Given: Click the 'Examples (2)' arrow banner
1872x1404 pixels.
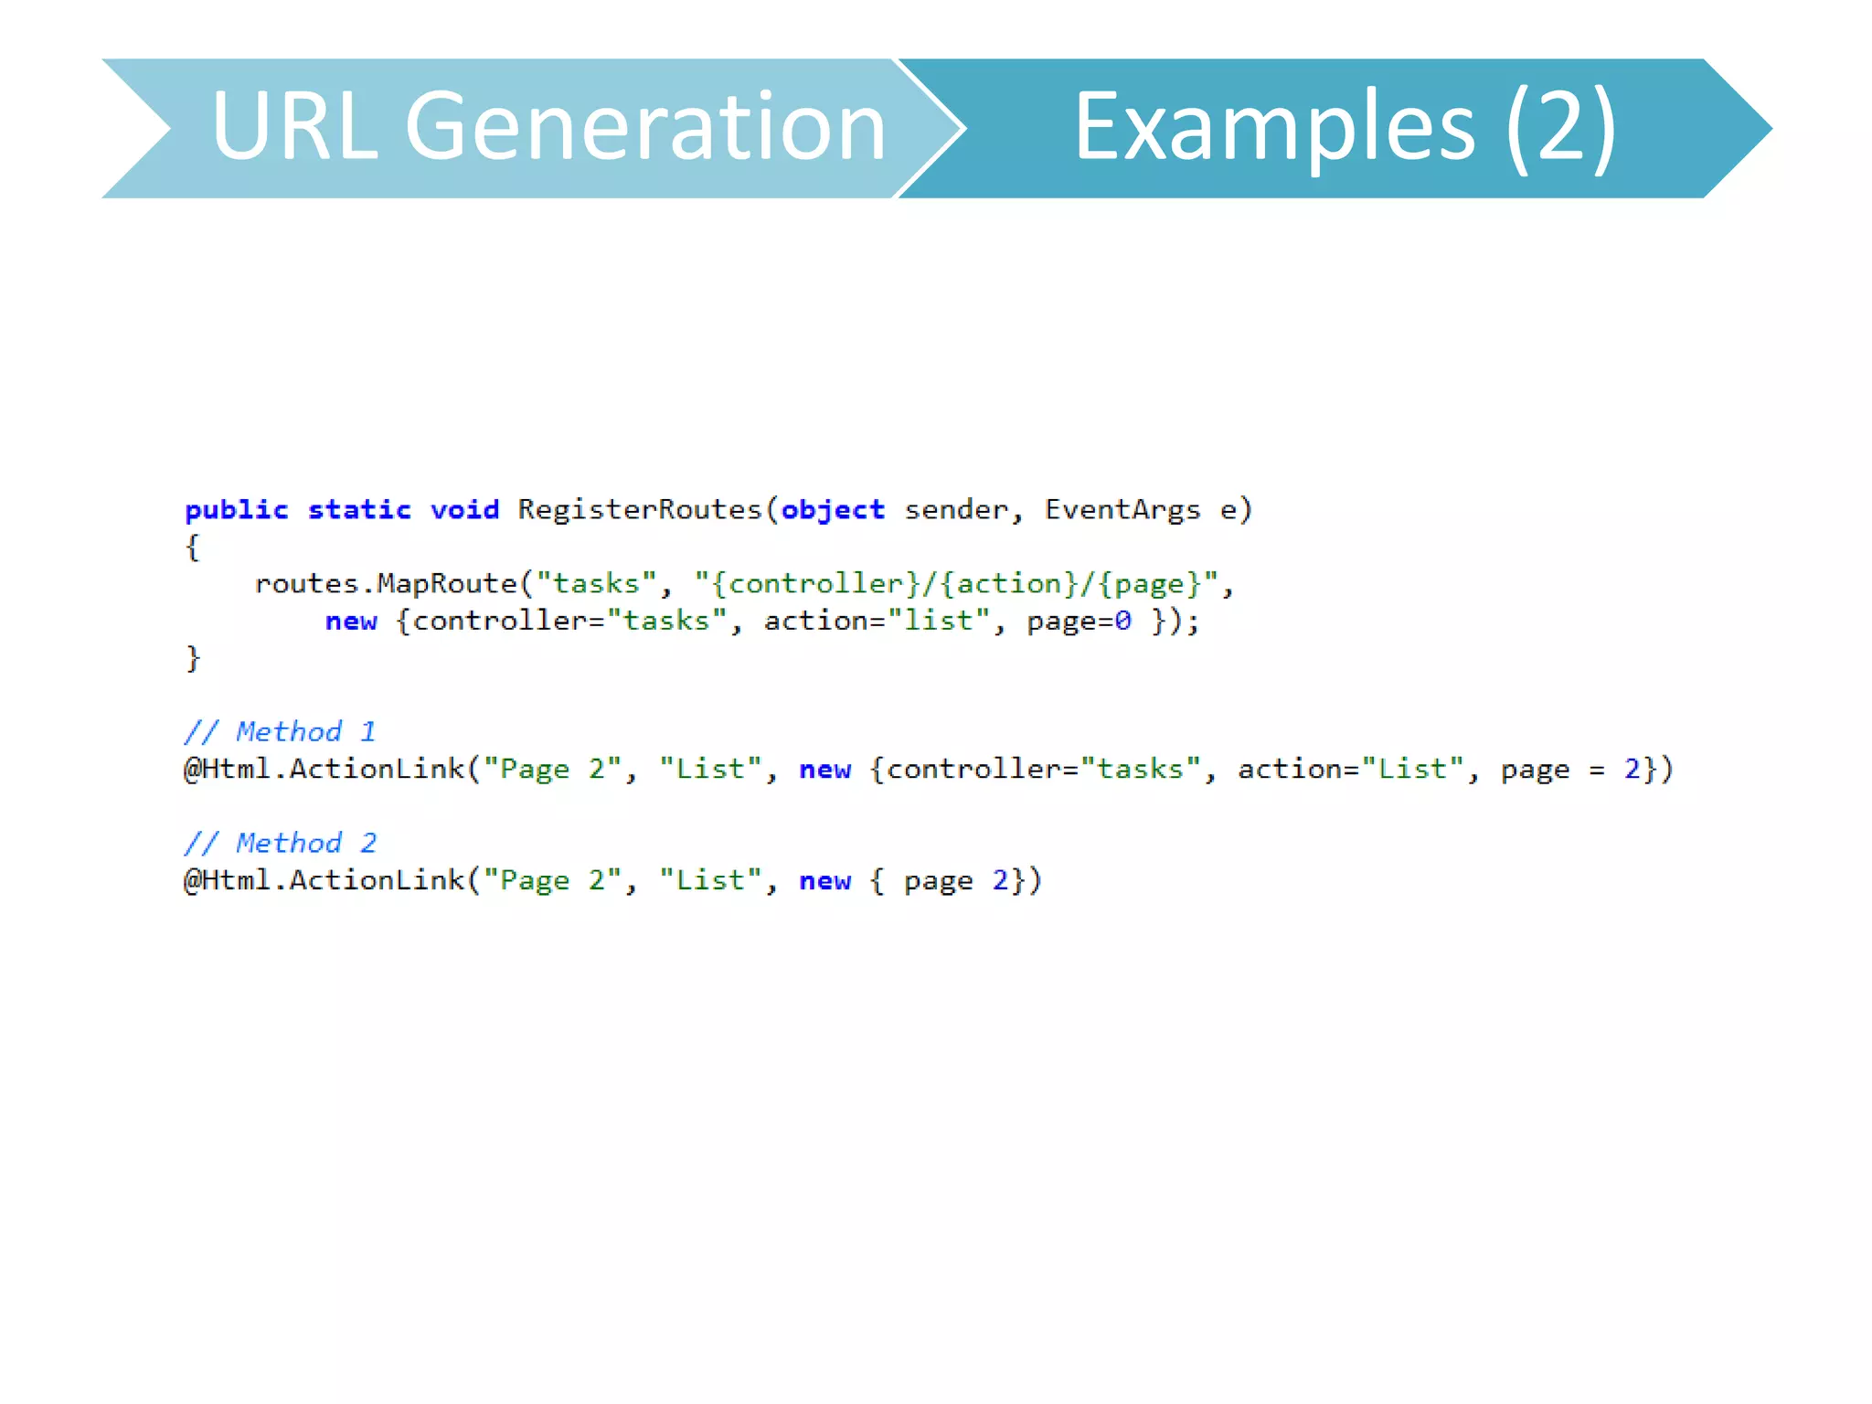Looking at the screenshot, I should (1344, 128).
